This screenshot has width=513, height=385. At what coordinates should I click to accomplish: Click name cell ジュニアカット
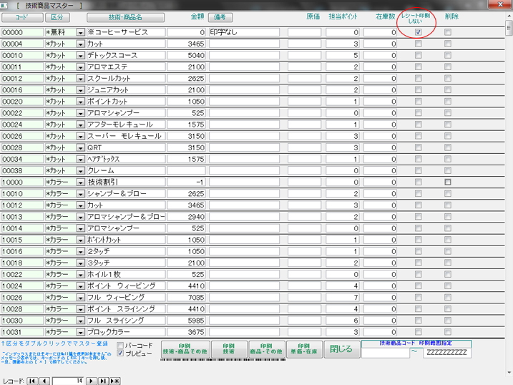[126, 90]
